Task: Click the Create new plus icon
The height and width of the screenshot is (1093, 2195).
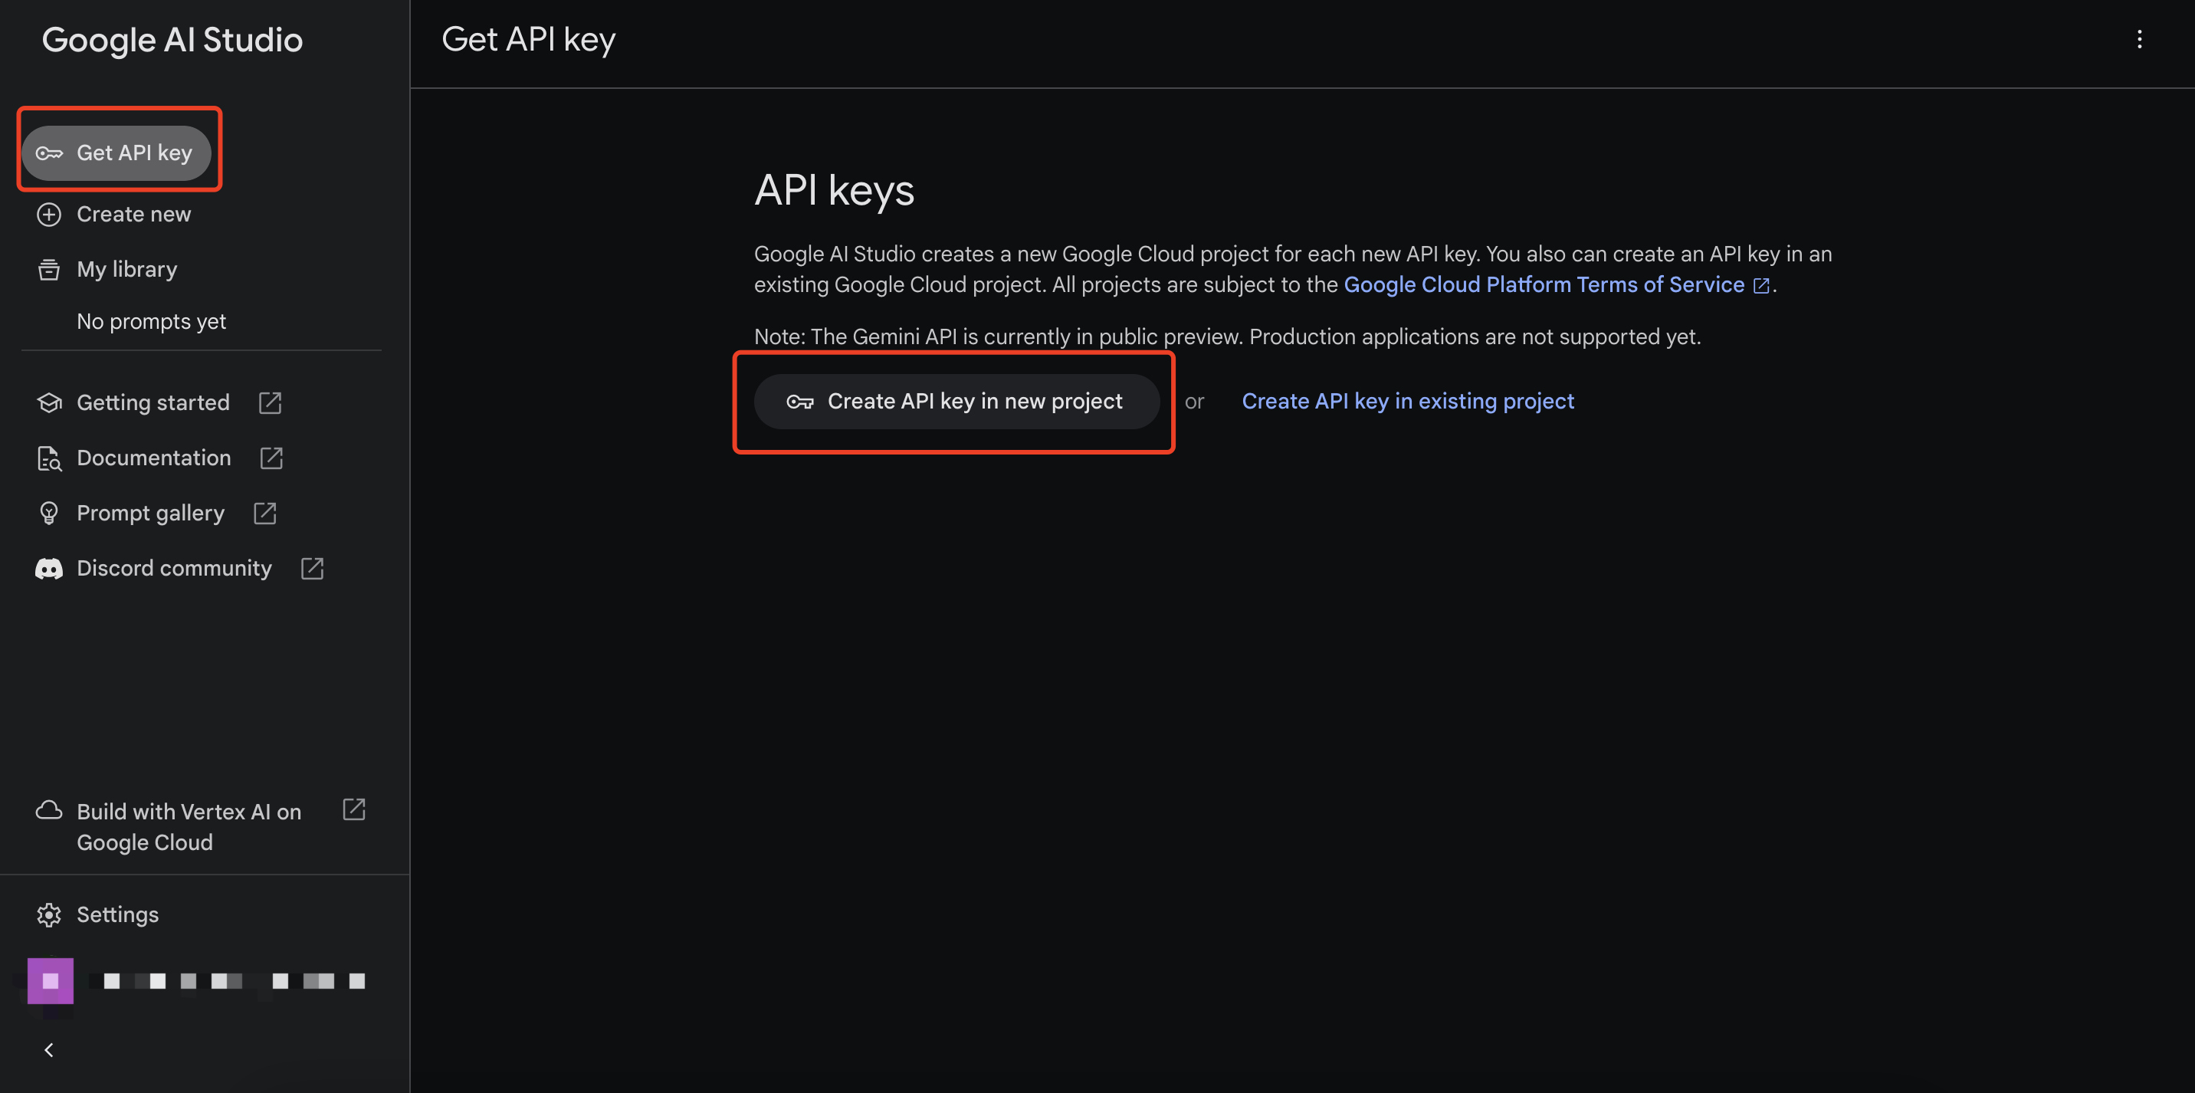Action: coord(48,214)
